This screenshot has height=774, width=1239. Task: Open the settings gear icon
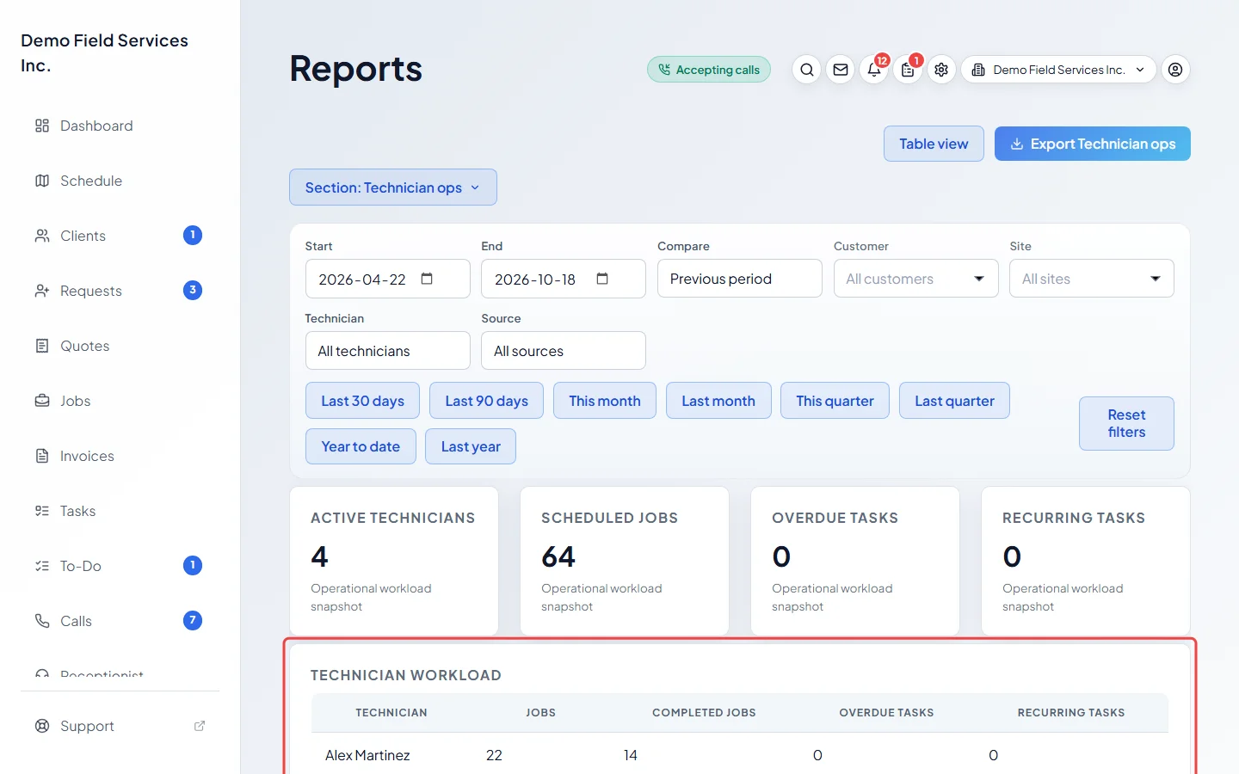coord(941,70)
